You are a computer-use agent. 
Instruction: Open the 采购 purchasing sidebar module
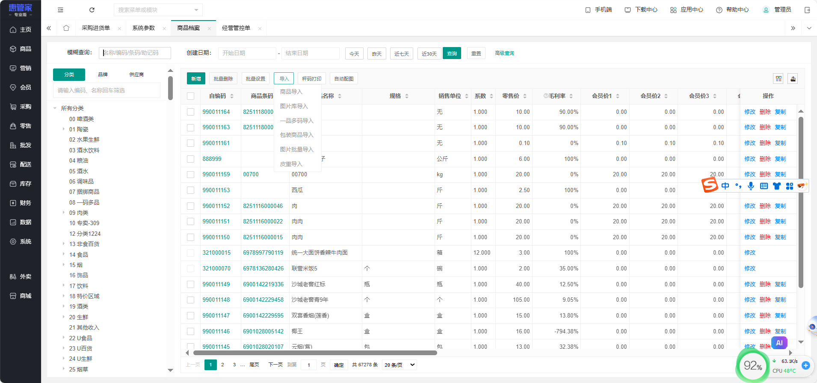click(x=21, y=107)
